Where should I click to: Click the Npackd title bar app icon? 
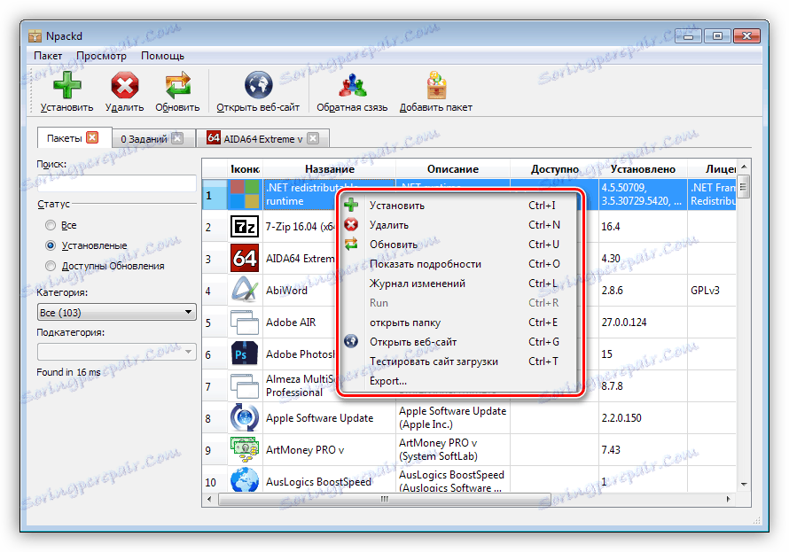coord(35,35)
